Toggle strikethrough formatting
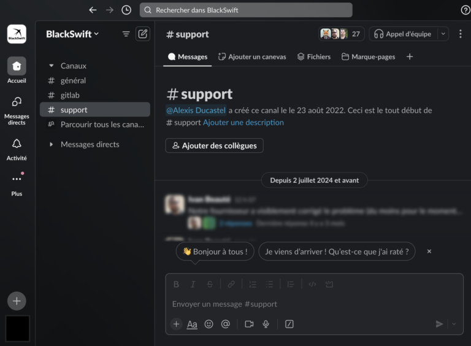This screenshot has height=346, width=471. coord(210,284)
